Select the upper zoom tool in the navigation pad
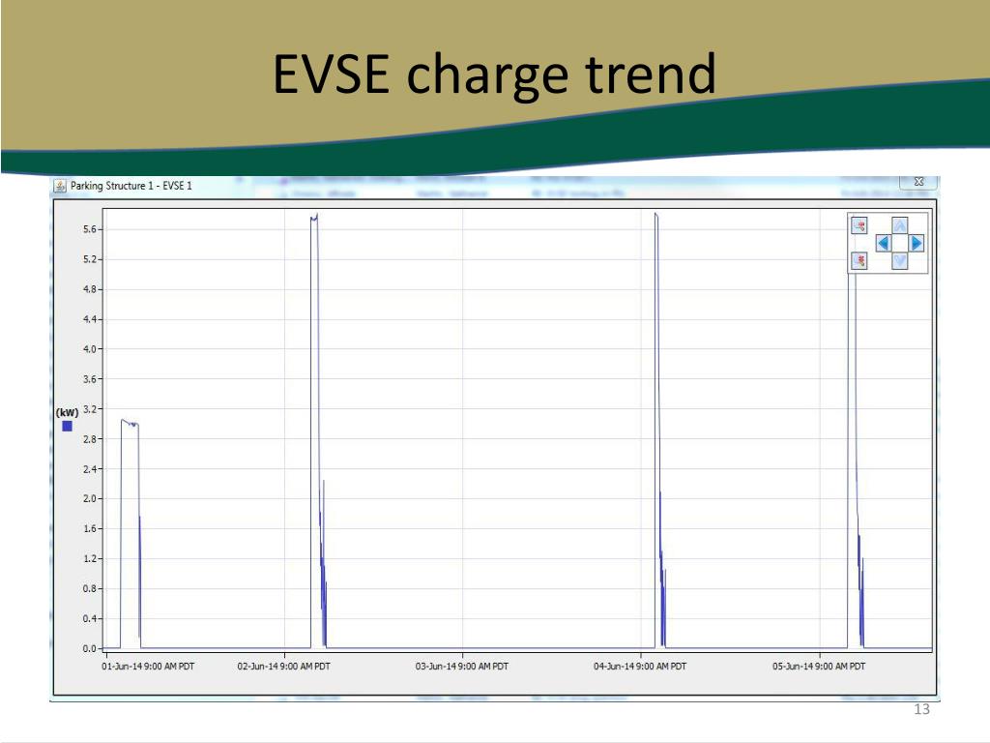This screenshot has height=743, width=990. point(859,225)
